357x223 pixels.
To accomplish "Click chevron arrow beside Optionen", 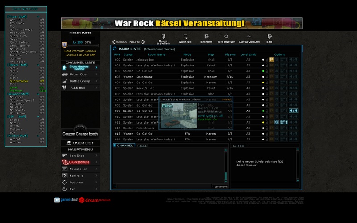I will pyautogui.click(x=96, y=182).
